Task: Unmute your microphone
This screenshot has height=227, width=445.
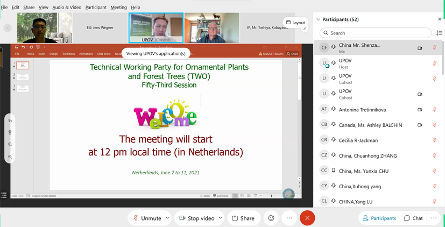Action: click(146, 218)
